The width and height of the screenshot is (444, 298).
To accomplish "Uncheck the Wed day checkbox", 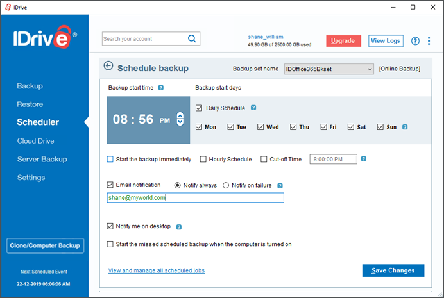I will (x=260, y=127).
